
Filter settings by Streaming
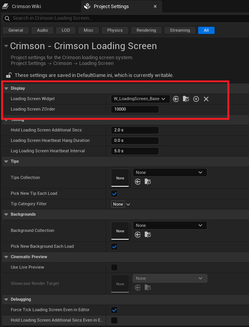pyautogui.click(x=180, y=30)
